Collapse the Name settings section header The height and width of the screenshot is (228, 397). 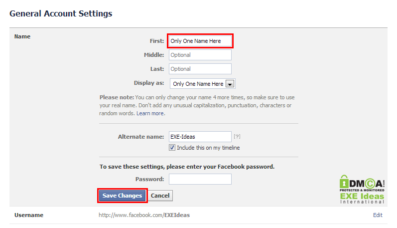22,36
